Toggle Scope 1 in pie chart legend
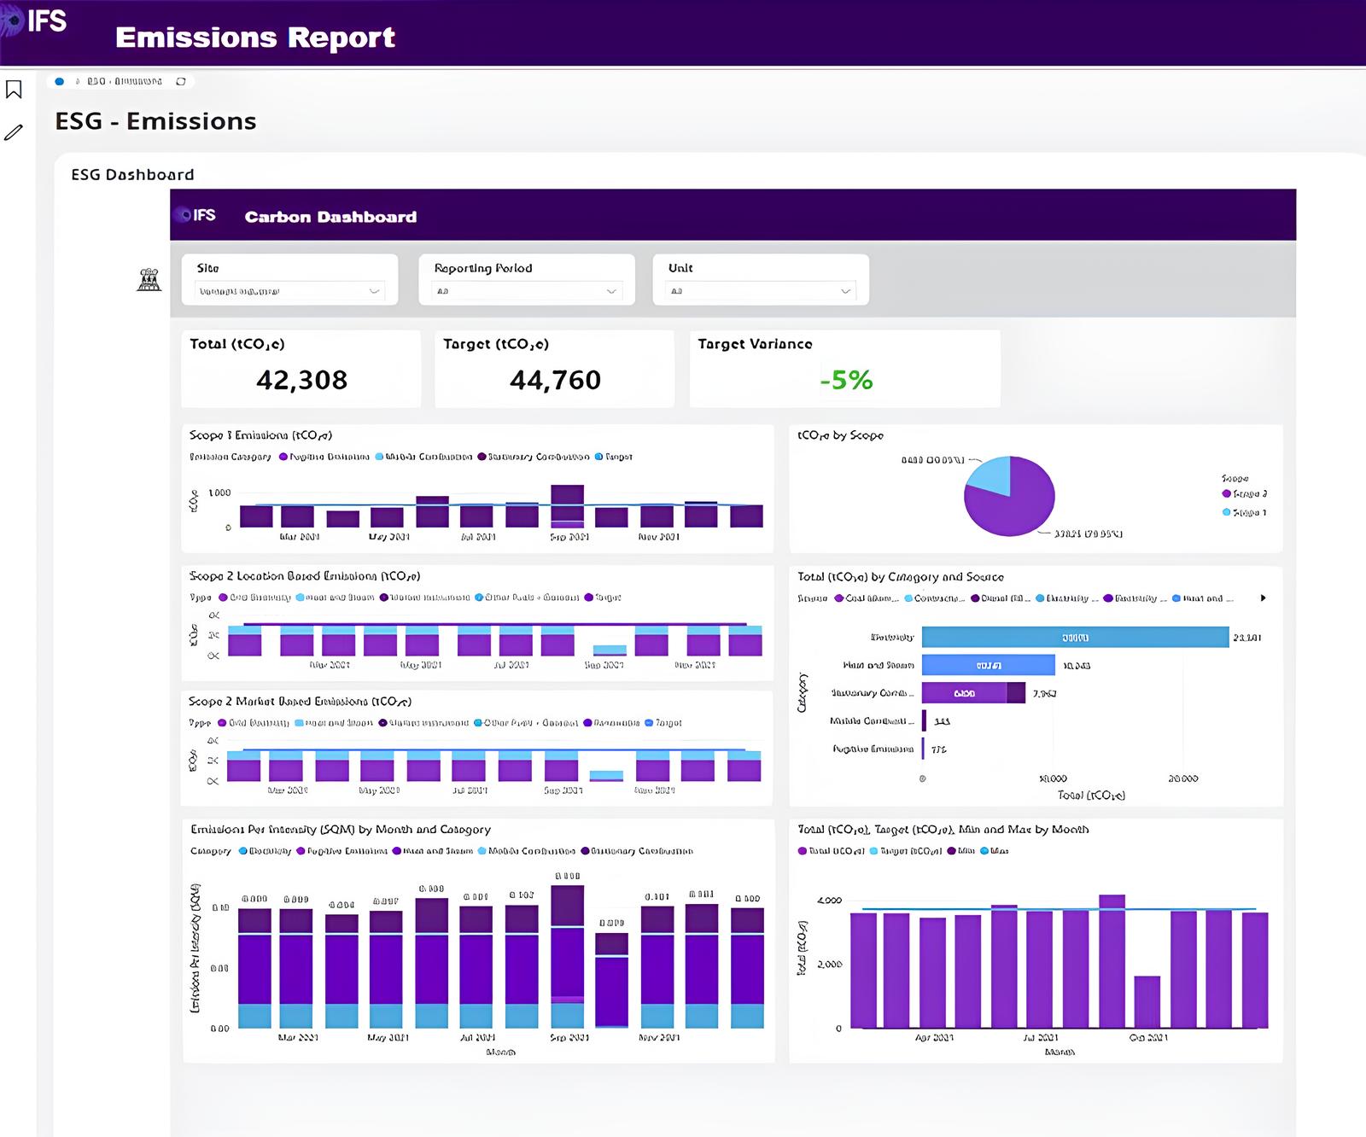Image resolution: width=1366 pixels, height=1137 pixels. pyautogui.click(x=1245, y=513)
